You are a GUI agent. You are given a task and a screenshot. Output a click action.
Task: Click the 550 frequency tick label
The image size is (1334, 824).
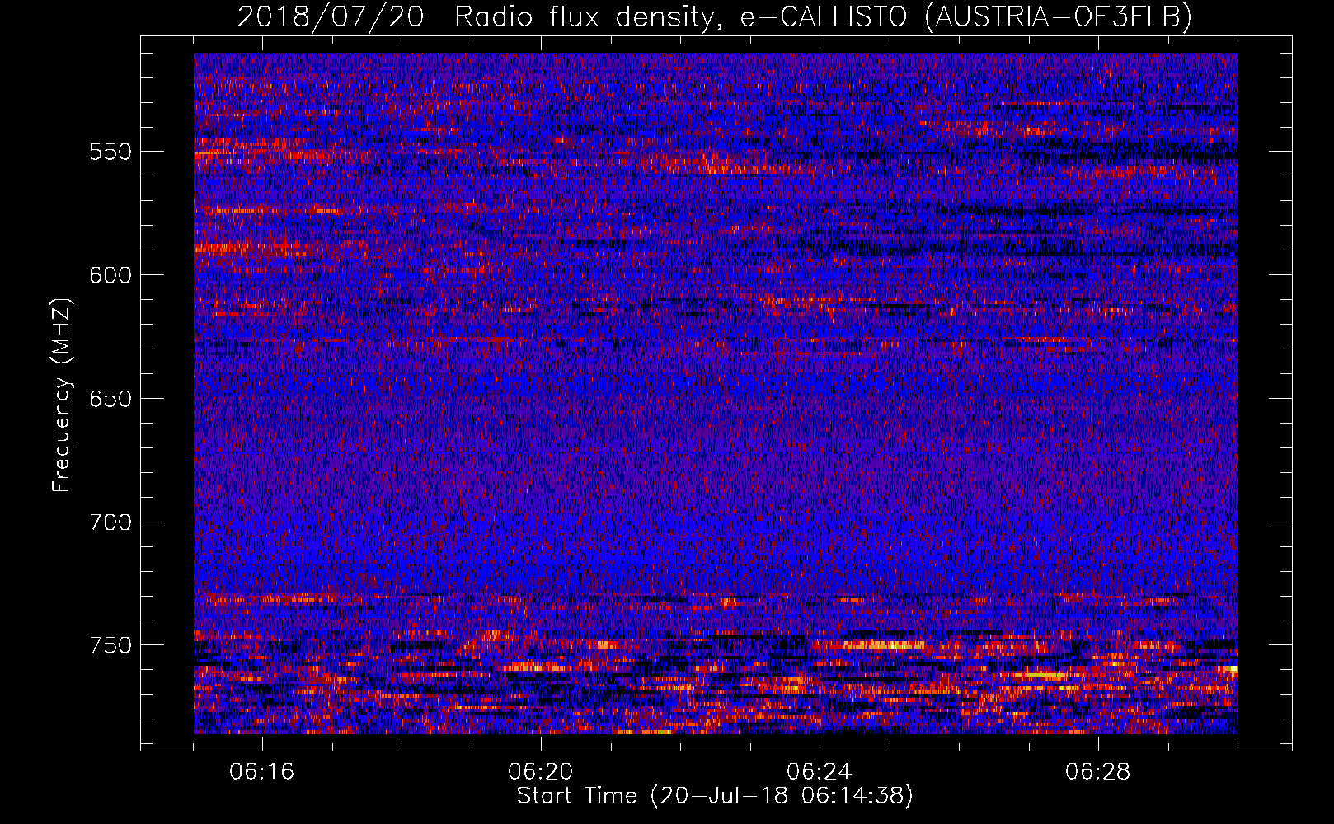[110, 152]
